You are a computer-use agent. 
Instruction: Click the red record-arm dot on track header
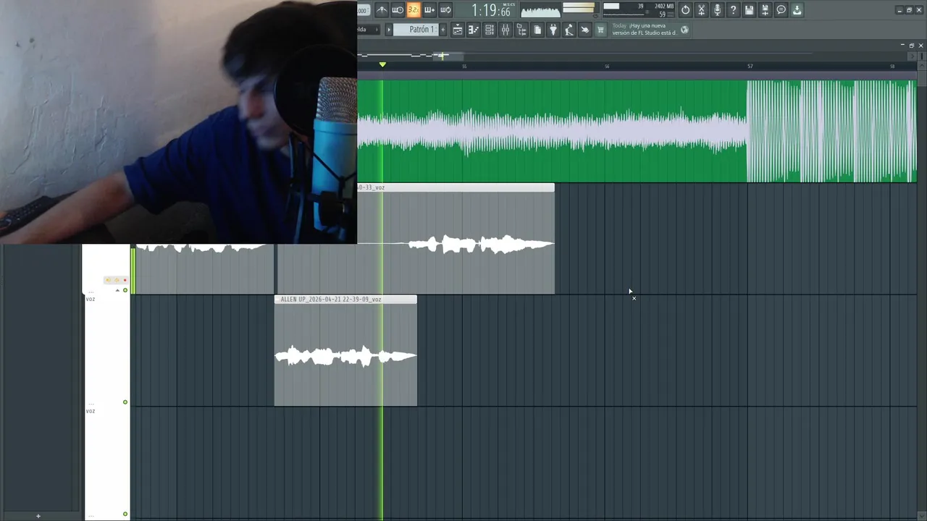[125, 280]
